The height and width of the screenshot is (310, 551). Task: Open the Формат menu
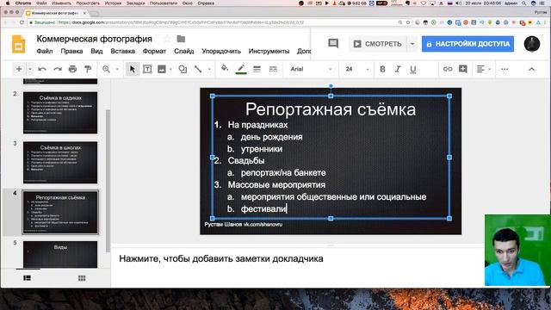pos(154,52)
